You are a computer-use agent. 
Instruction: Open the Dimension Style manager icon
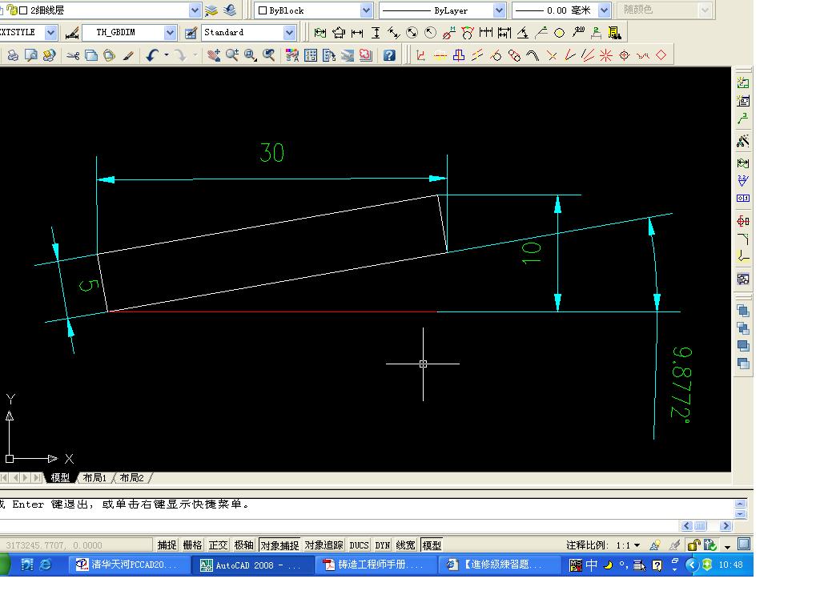(72, 32)
